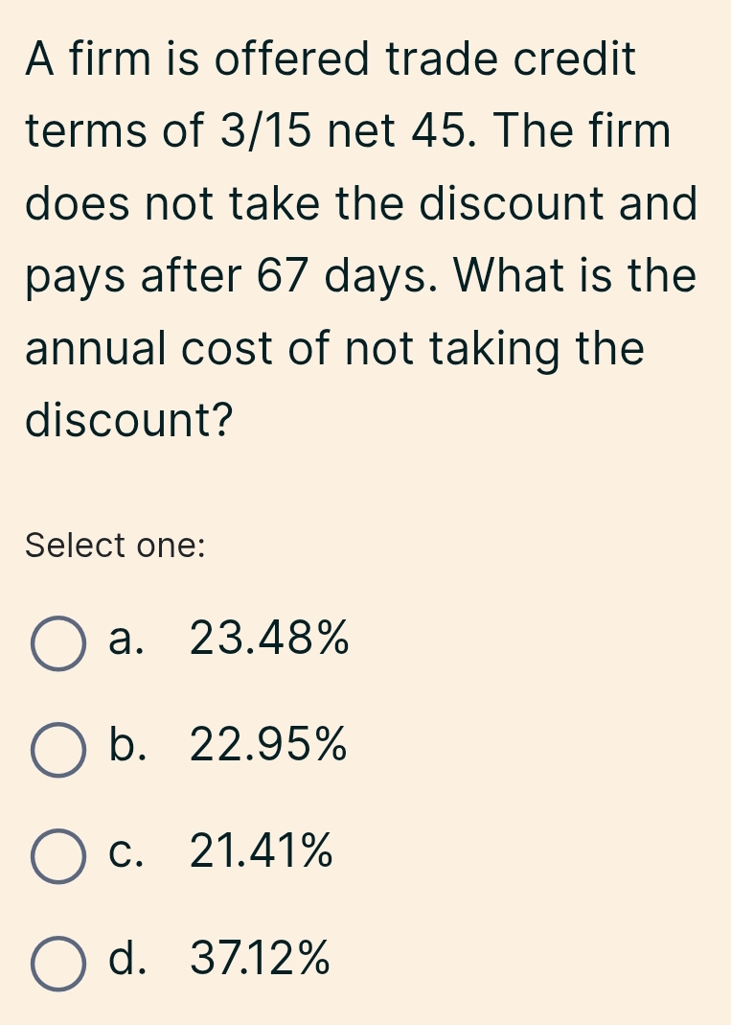Choose the radio button for option b
Viewport: 731px width, 1025px height.
[59, 748]
